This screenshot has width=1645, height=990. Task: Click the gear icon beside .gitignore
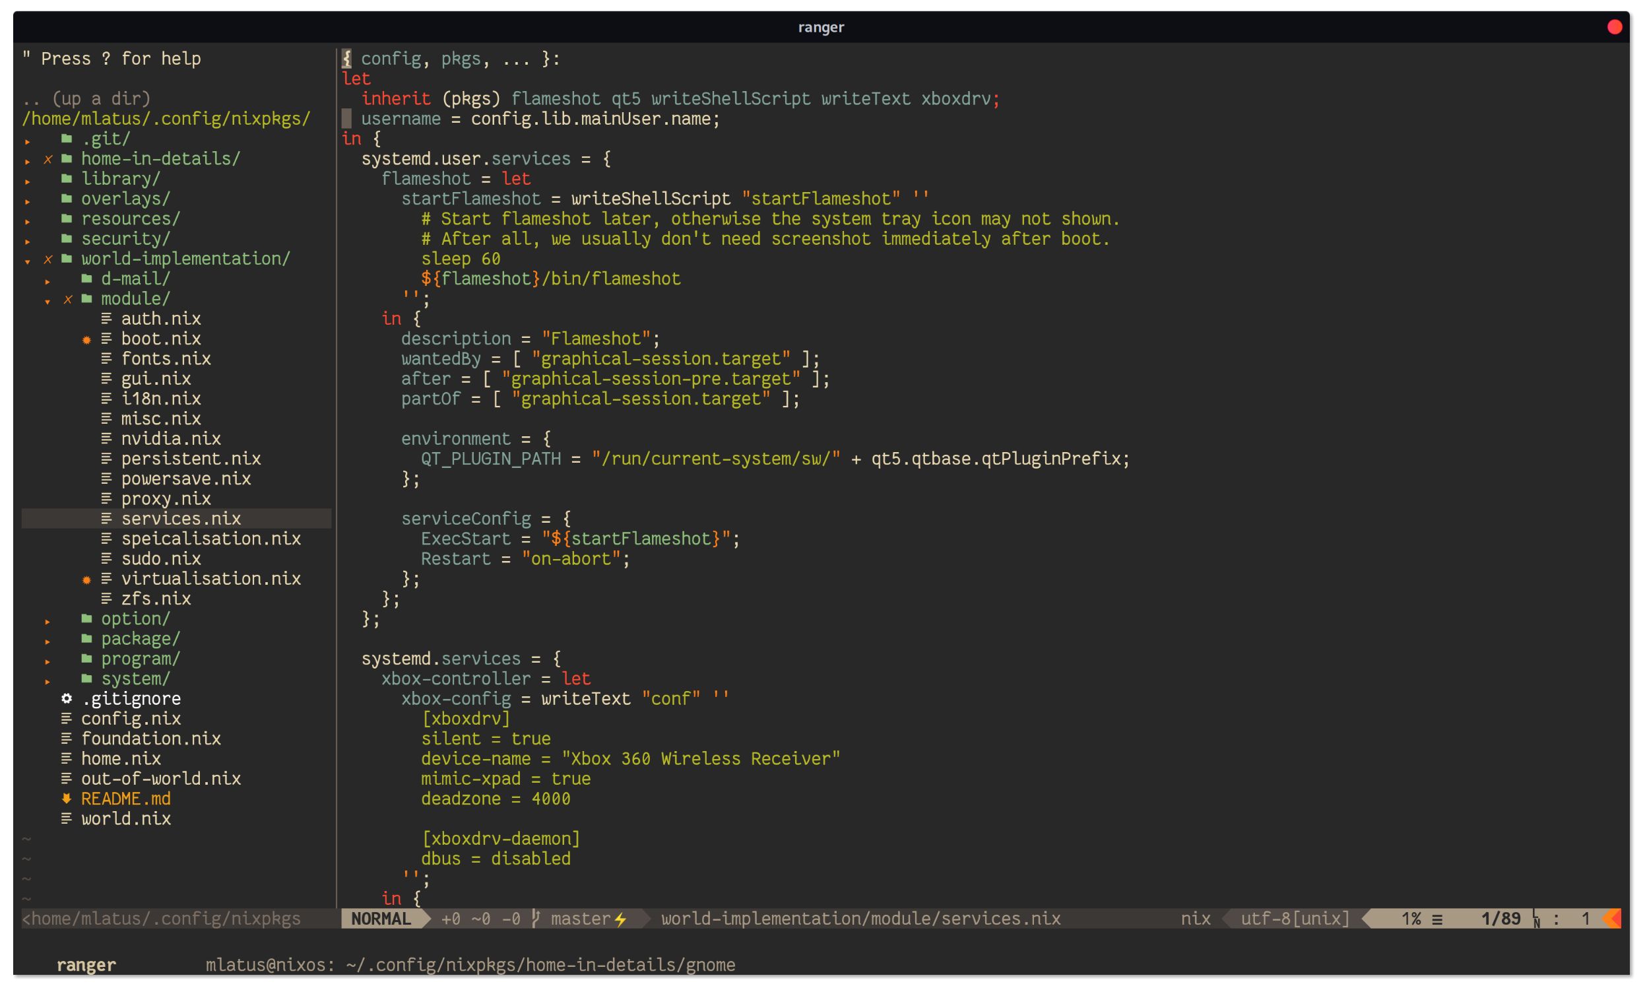(x=67, y=698)
